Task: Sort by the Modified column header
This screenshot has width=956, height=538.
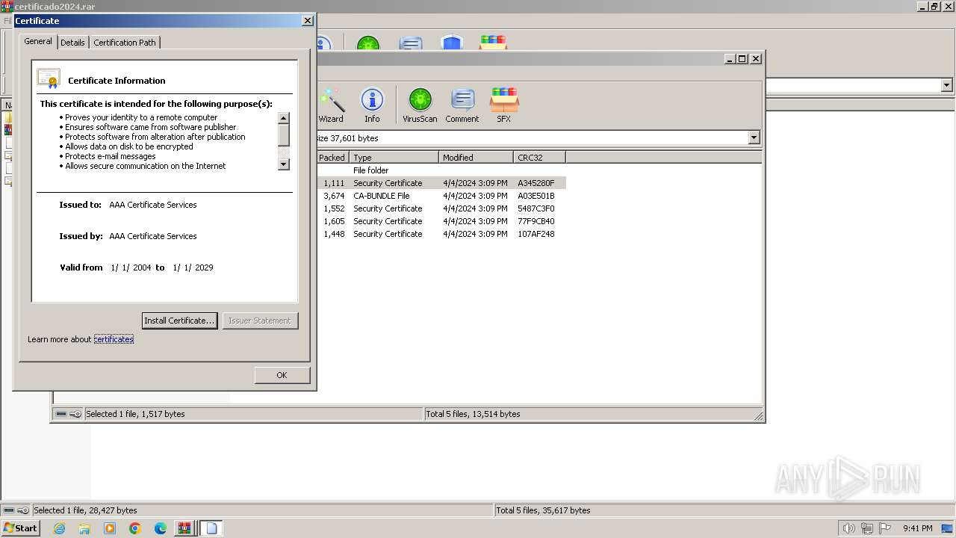Action: click(476, 158)
